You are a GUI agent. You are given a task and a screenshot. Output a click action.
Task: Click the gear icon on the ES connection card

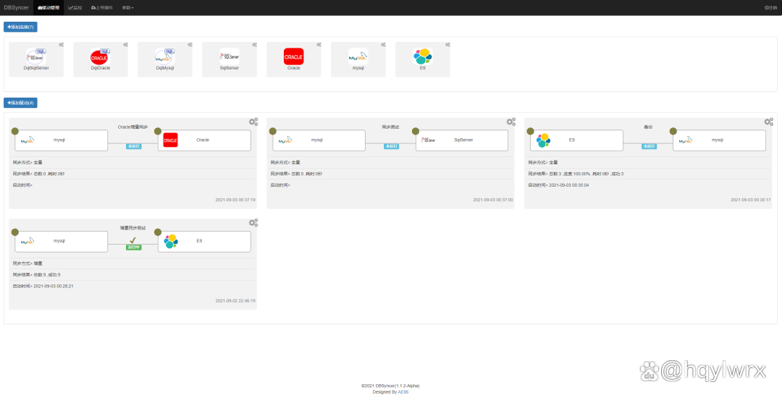[448, 45]
